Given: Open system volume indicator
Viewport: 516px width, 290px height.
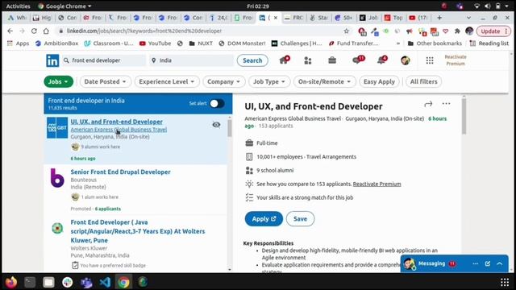Looking at the screenshot, I should [487, 6].
